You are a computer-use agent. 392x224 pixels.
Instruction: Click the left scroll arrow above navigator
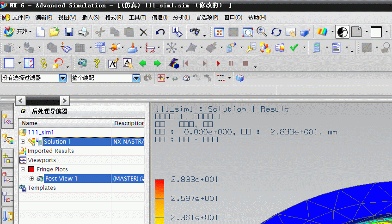tap(20, 101)
